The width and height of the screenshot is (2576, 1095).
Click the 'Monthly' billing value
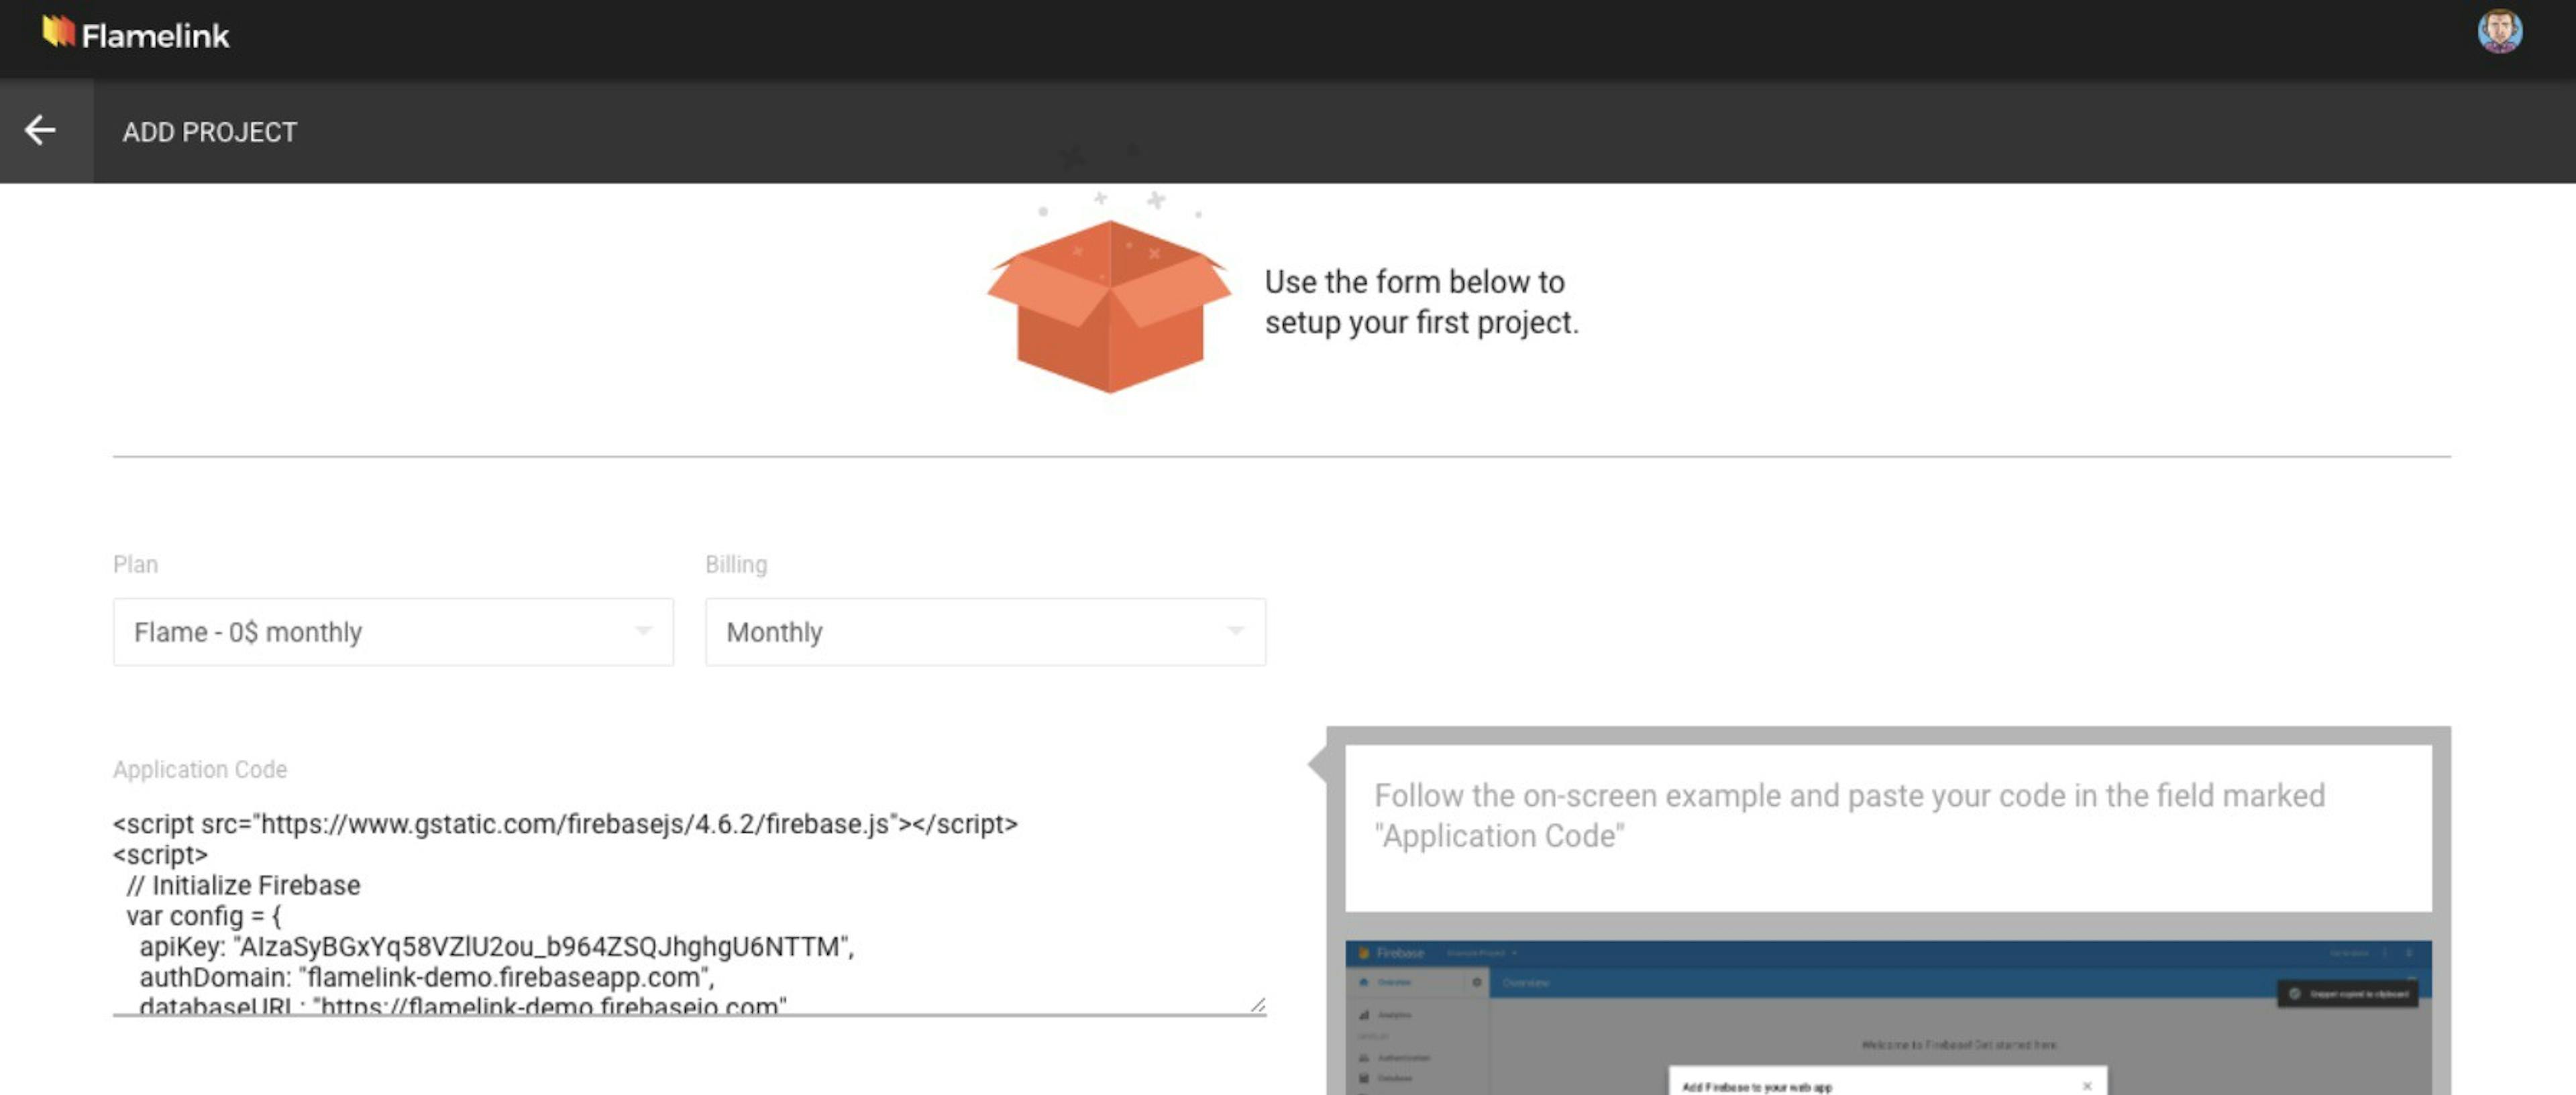click(774, 632)
